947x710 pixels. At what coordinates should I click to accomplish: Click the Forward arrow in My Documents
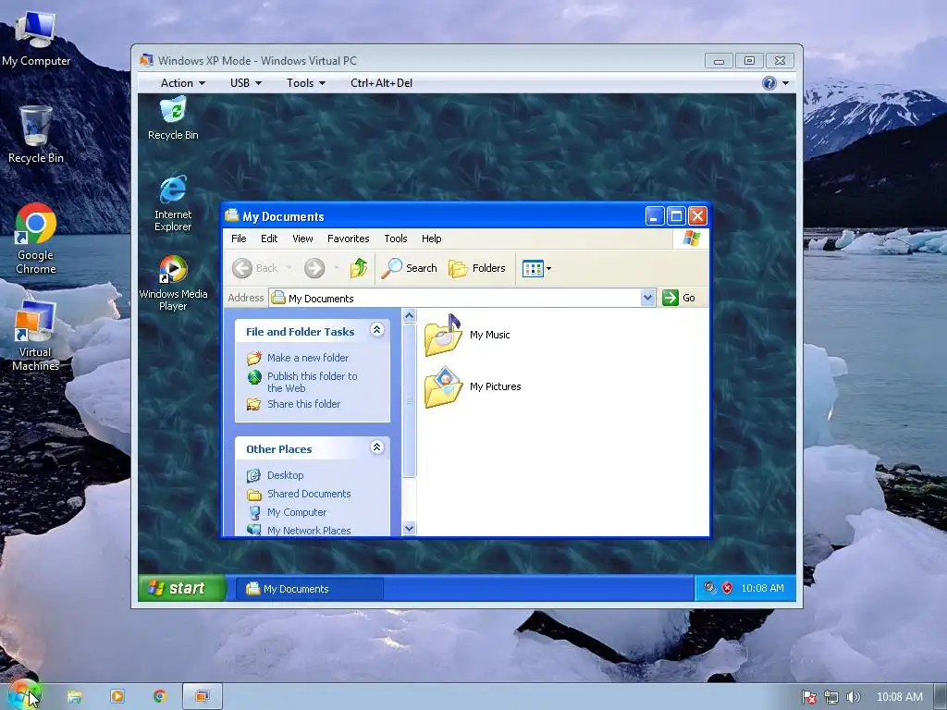pyautogui.click(x=314, y=267)
